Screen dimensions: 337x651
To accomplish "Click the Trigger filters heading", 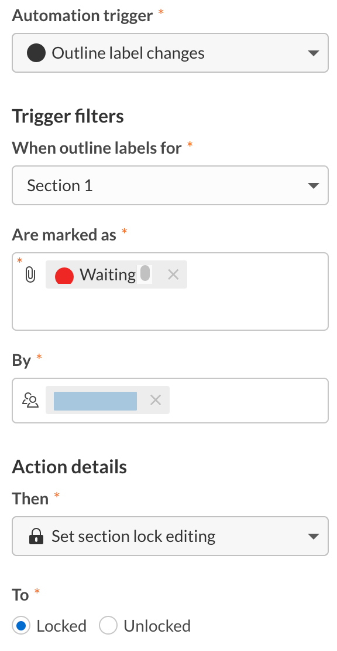I will point(68,116).
